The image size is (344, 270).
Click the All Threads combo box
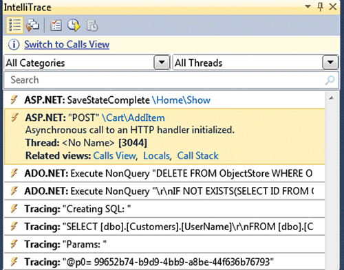click(255, 63)
